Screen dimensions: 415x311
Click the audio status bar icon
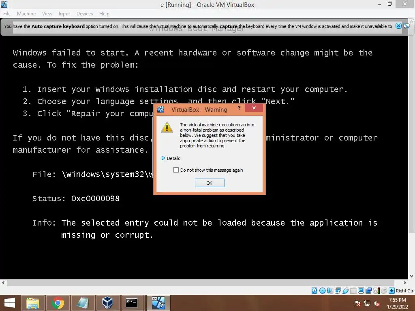(x=330, y=291)
